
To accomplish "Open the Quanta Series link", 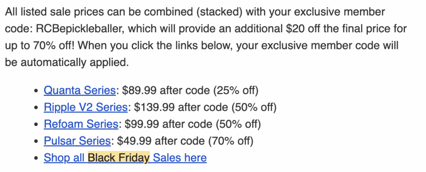I will [79, 90].
